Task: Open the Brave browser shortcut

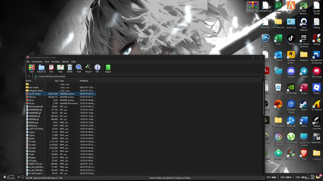Action: [304, 154]
